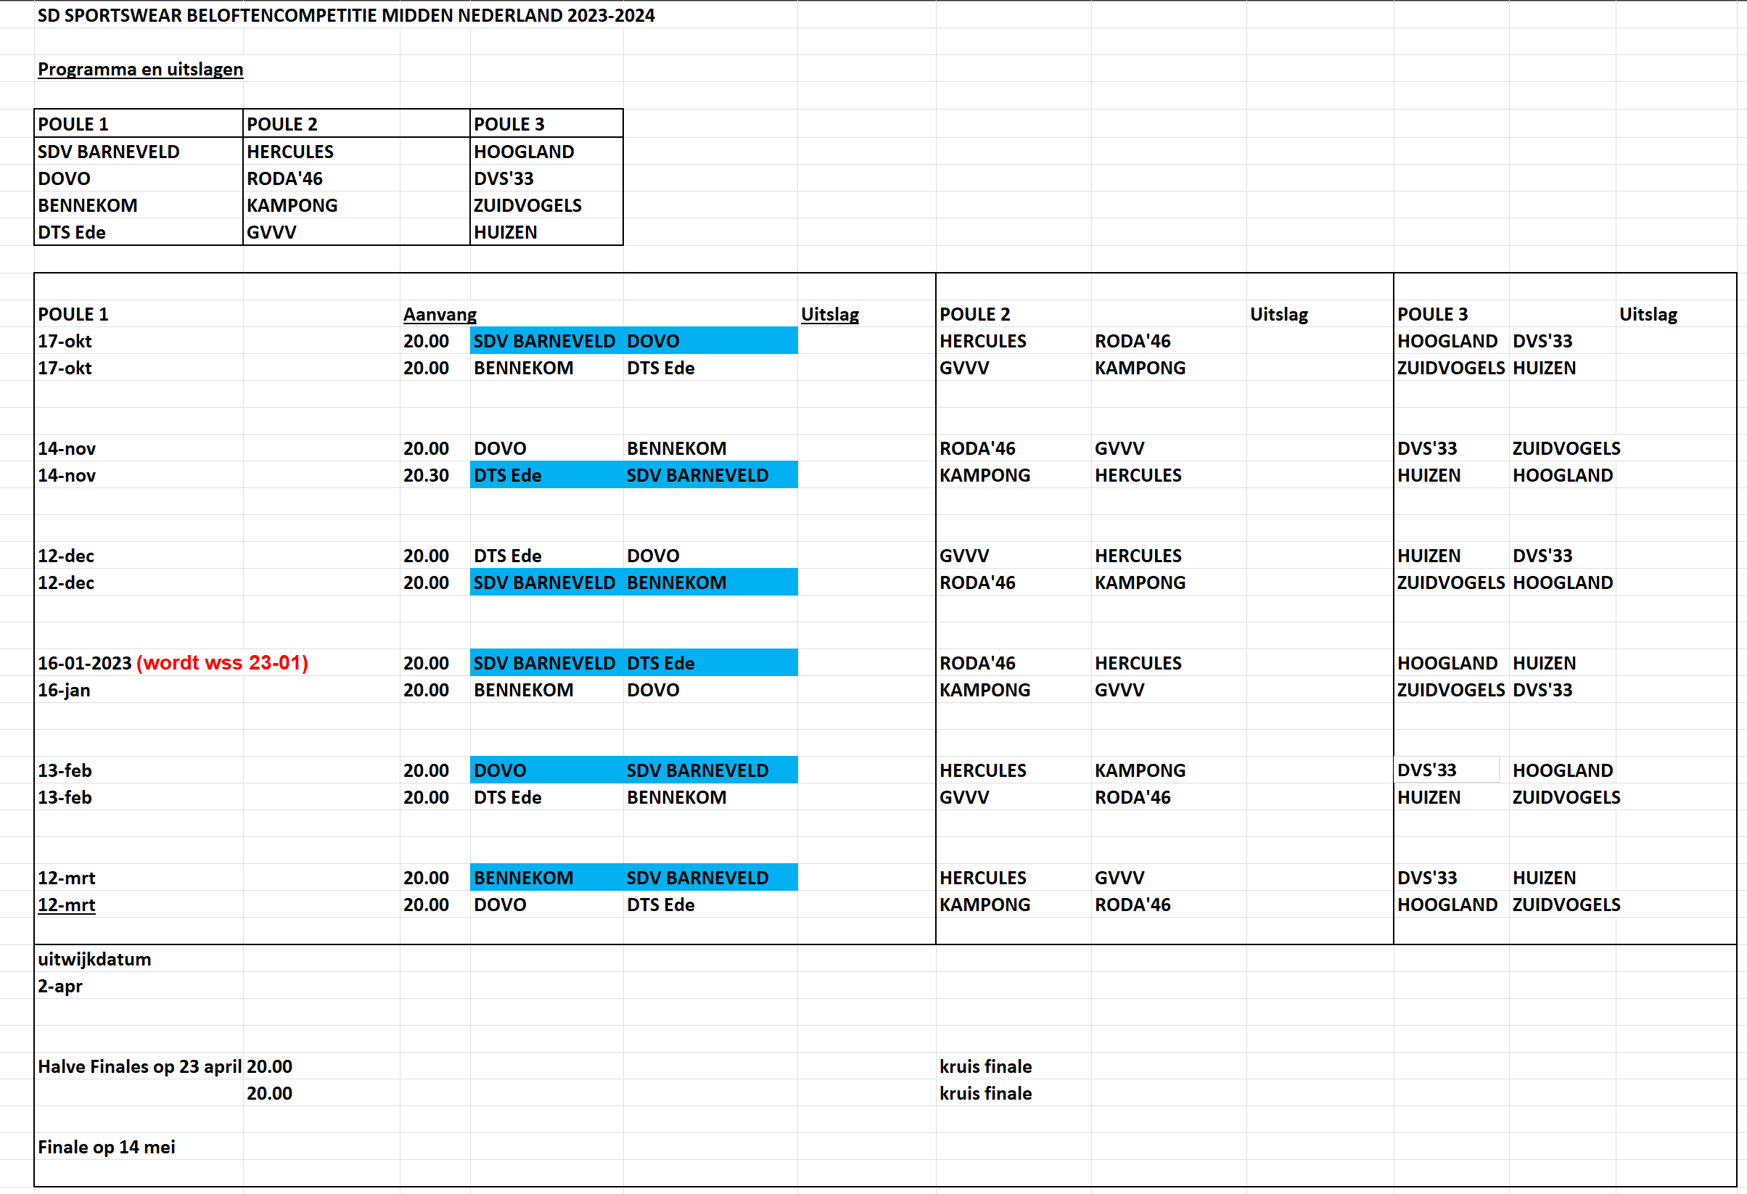The height and width of the screenshot is (1194, 1747).
Task: Select 'HUIZEN' in the HOOGLAND–HUIZEN row
Action: [1544, 663]
